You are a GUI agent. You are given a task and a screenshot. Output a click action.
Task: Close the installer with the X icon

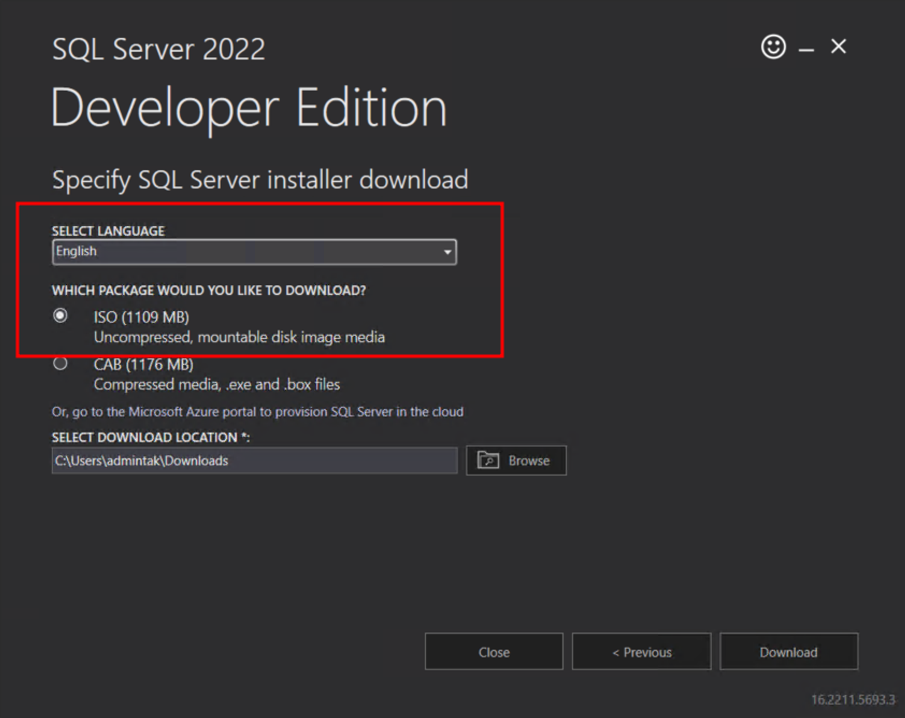click(838, 47)
